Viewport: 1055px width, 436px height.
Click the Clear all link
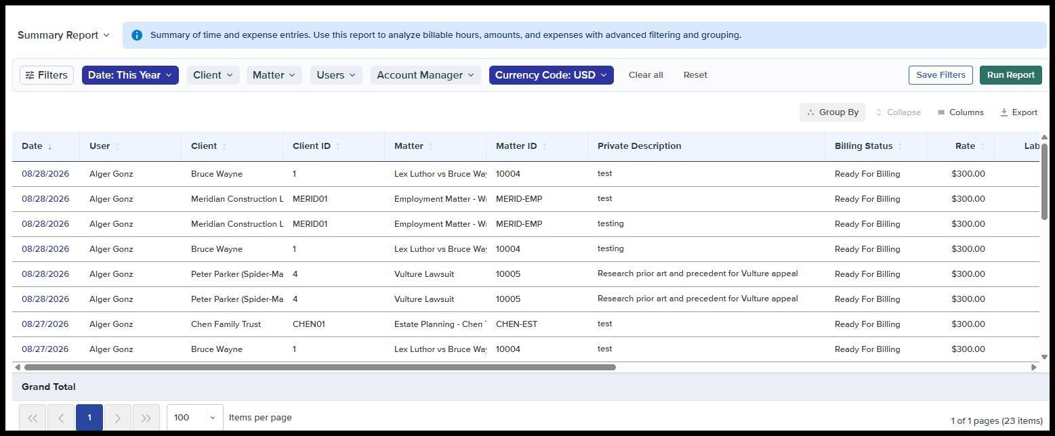[x=646, y=75]
